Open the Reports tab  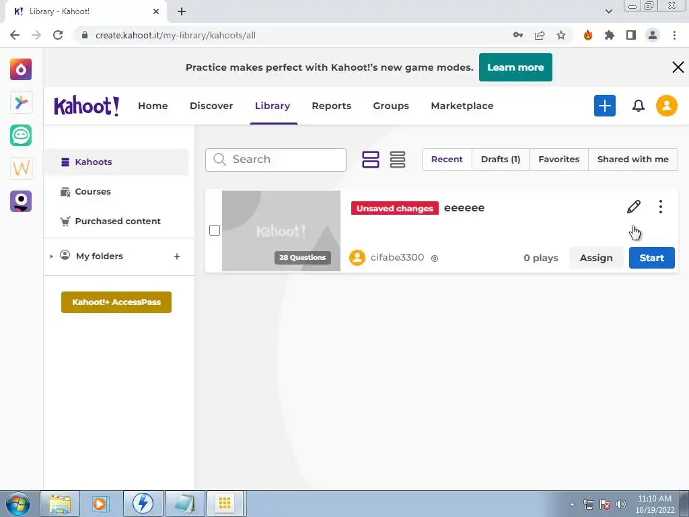pyautogui.click(x=331, y=106)
